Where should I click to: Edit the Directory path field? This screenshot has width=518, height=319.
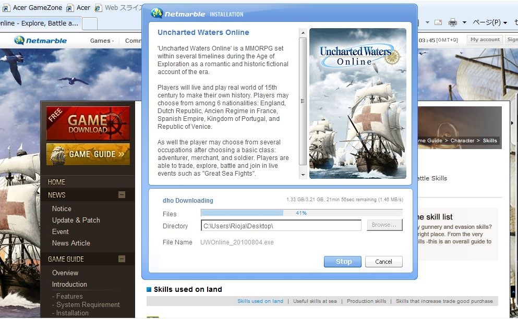click(x=281, y=226)
